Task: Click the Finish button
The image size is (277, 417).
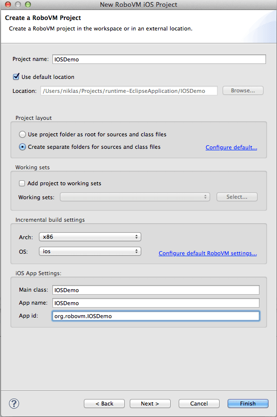Action: click(x=248, y=404)
